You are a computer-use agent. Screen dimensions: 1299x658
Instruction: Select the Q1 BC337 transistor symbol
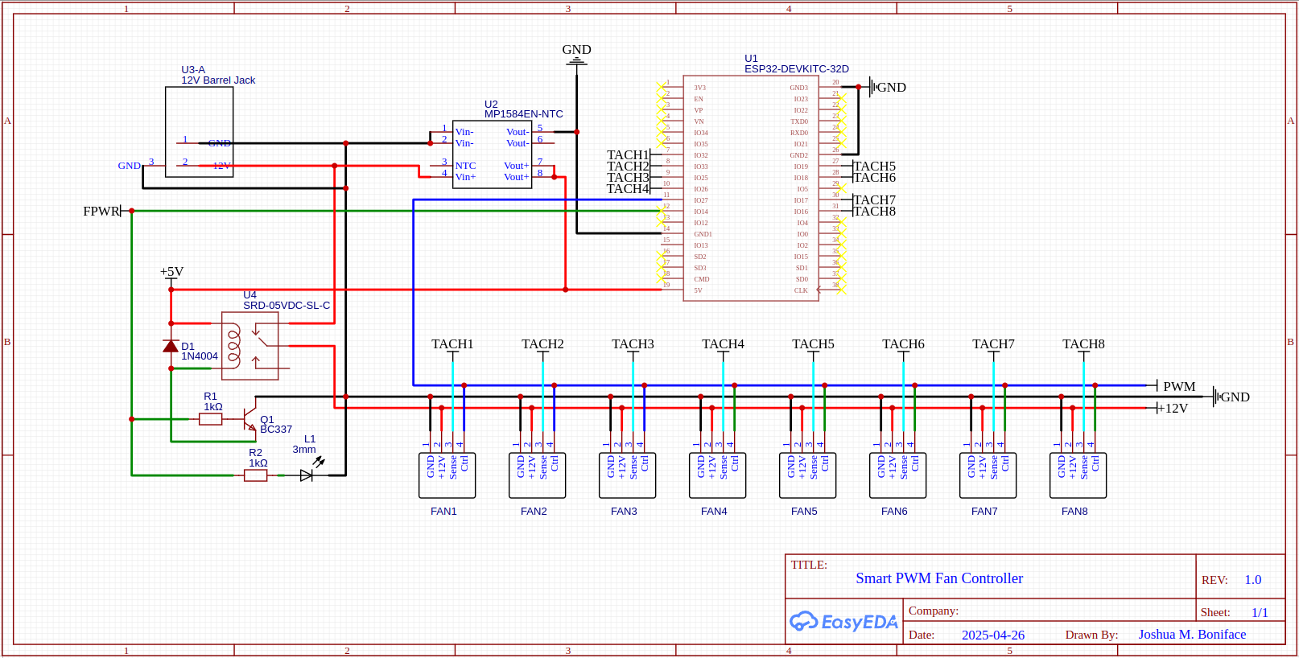click(x=249, y=418)
